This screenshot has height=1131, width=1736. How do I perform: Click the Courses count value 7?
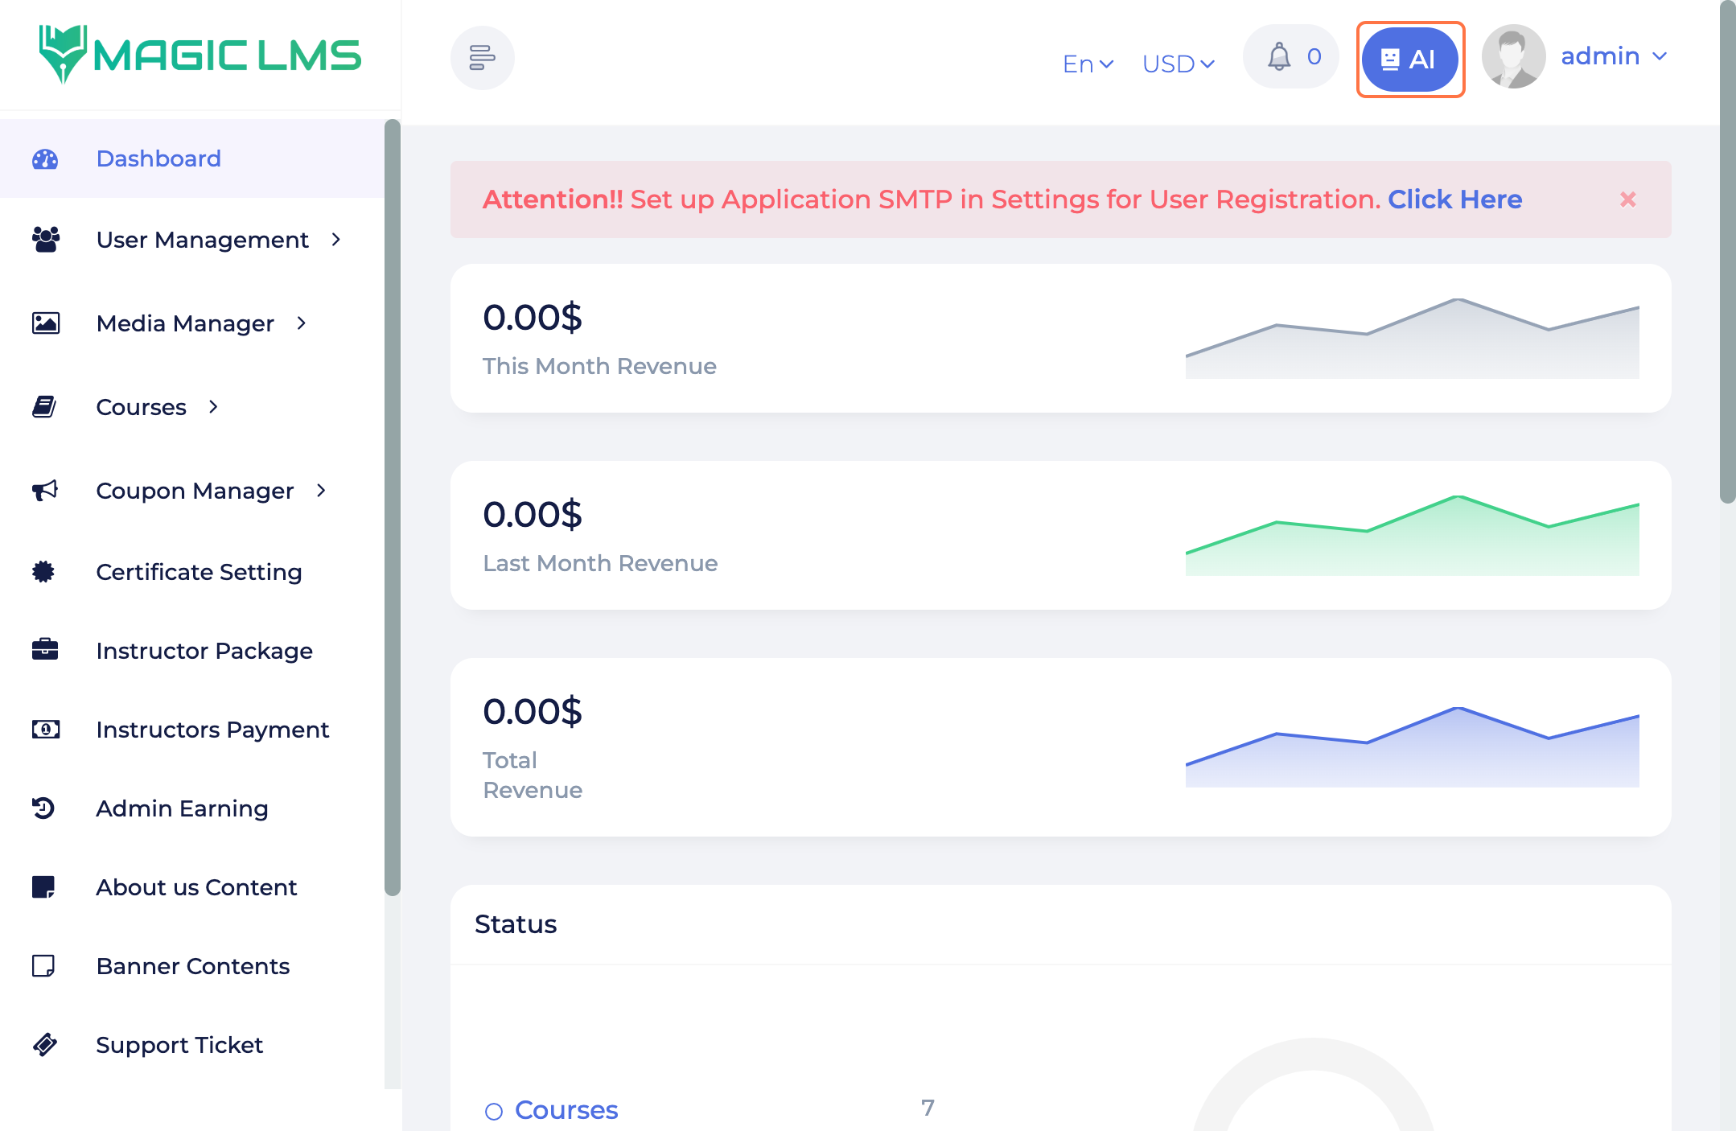pyautogui.click(x=928, y=1108)
